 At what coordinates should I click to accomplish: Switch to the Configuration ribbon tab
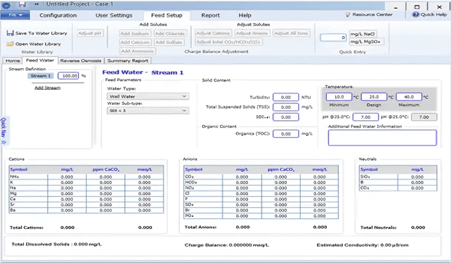point(58,15)
